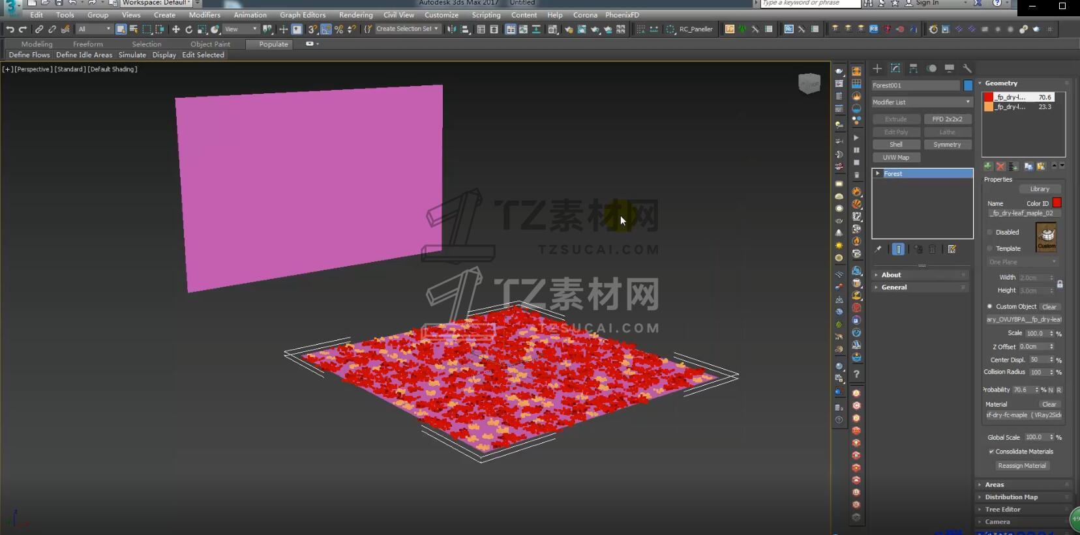Open the Scripting menu

pyautogui.click(x=486, y=15)
